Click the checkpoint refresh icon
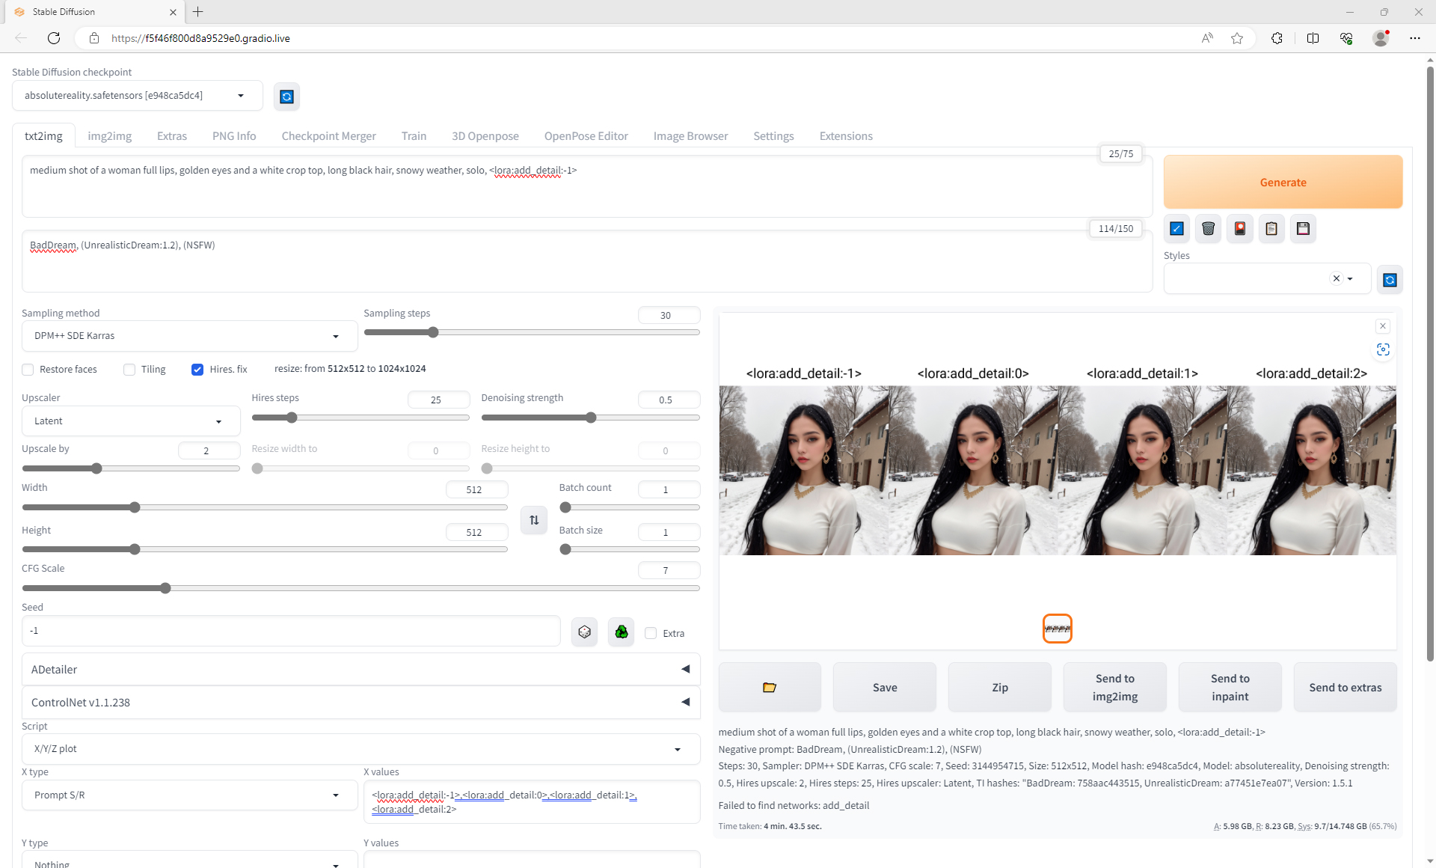1436x868 pixels. (x=286, y=97)
